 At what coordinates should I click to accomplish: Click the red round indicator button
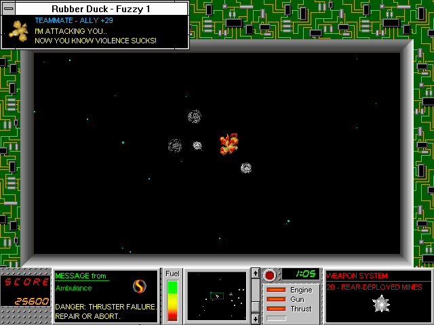point(269,276)
